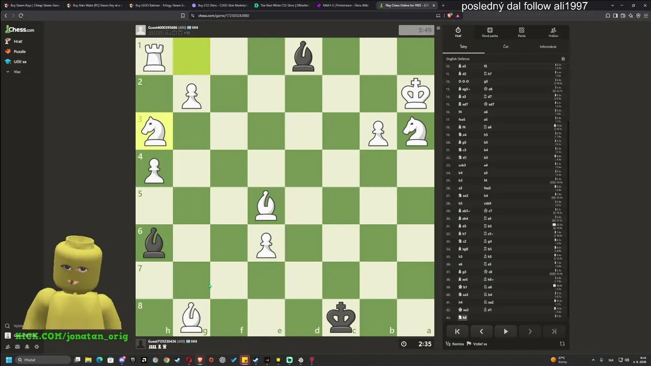The image size is (651, 366).
Task: Go back in the browser
Action: [6, 15]
